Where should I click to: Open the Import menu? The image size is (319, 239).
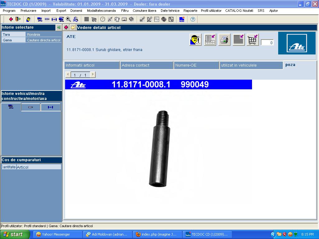click(46, 11)
